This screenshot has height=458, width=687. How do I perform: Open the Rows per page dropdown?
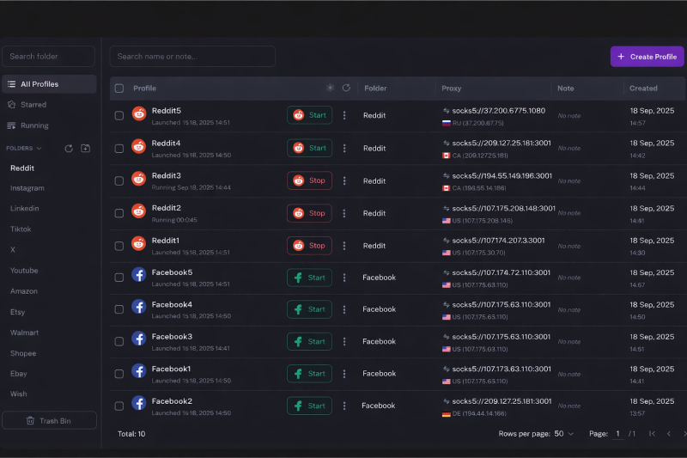pyautogui.click(x=563, y=434)
